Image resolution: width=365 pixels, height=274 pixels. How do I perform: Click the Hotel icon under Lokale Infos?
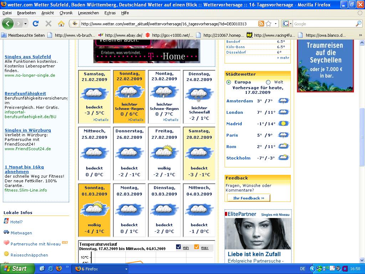point(6,221)
